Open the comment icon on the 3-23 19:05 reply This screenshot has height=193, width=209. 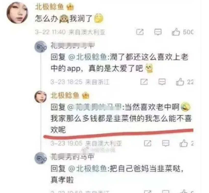pyautogui.click(x=166, y=143)
